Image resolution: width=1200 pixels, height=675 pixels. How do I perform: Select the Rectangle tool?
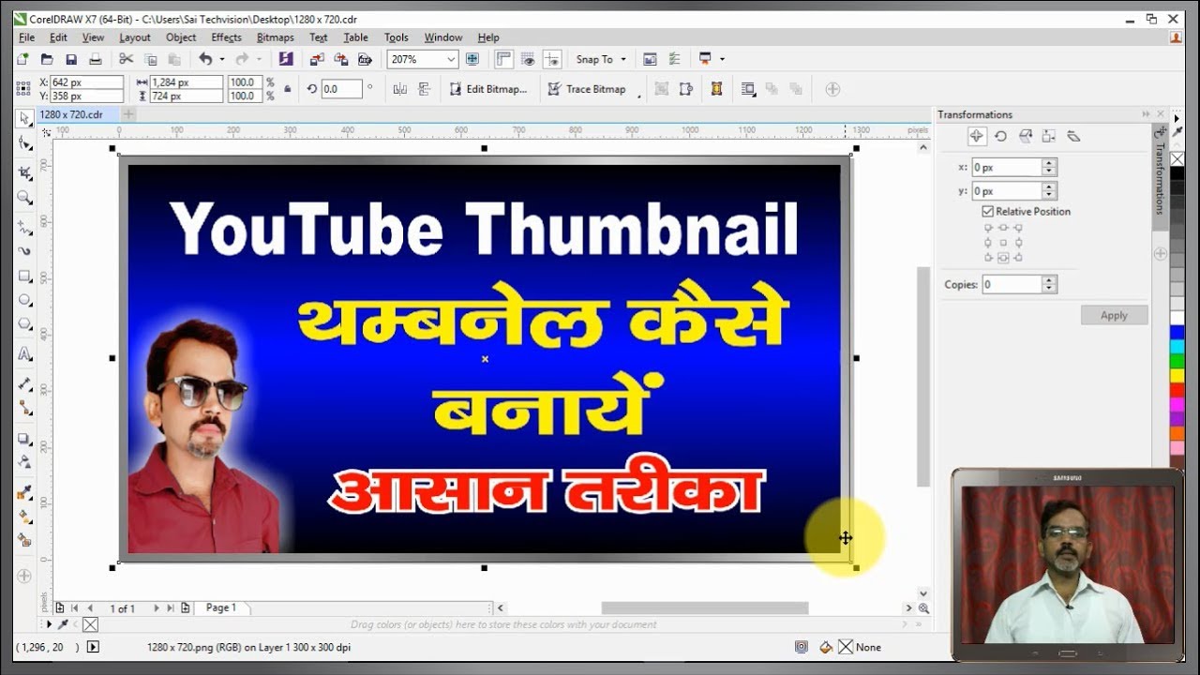[x=24, y=276]
